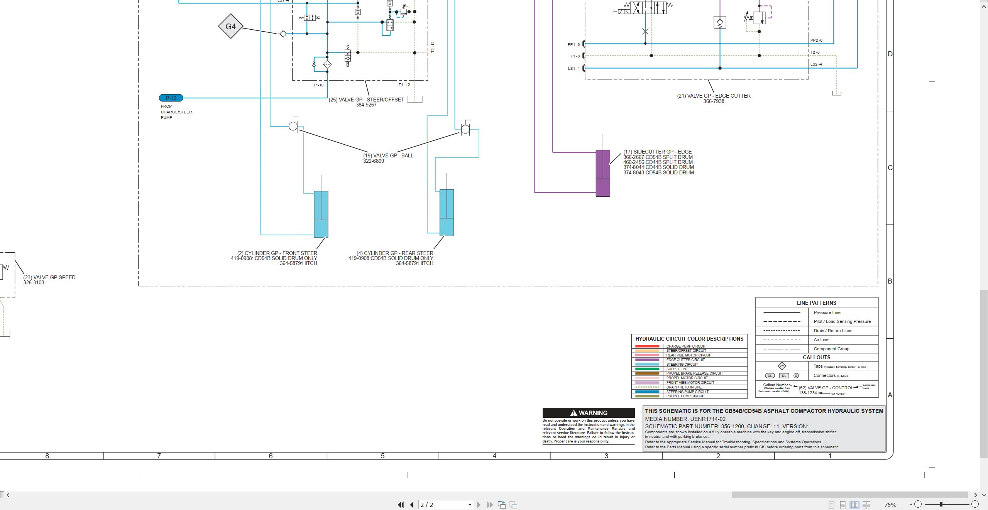
Task: Click the "(25) VALVE GP - STEER/OFFSET" label
Action: point(366,100)
